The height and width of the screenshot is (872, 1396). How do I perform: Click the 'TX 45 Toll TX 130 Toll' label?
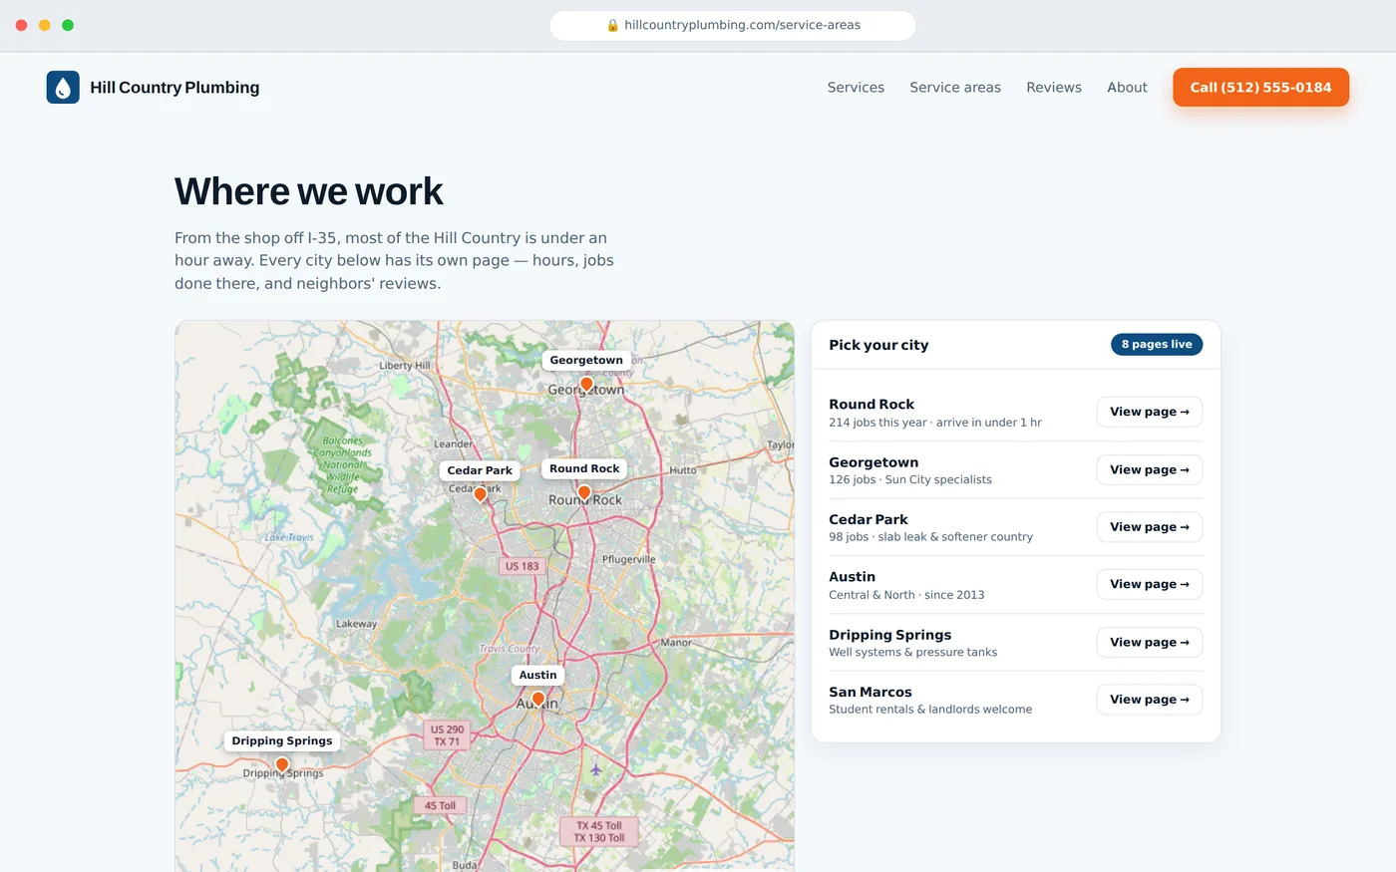tap(599, 831)
